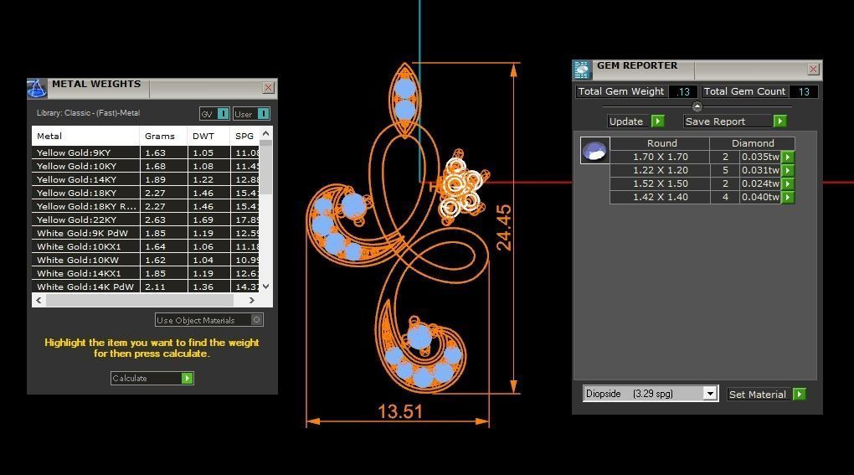Click green arrow beside 0.031tw row
The image size is (854, 475).
(x=788, y=171)
